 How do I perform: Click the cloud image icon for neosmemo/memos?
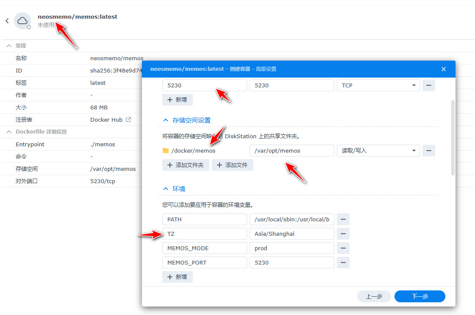point(22,21)
